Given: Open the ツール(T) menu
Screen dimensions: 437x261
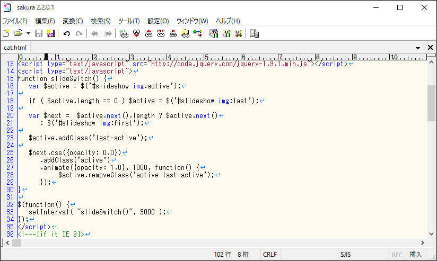Looking at the screenshot, I should 129,21.
